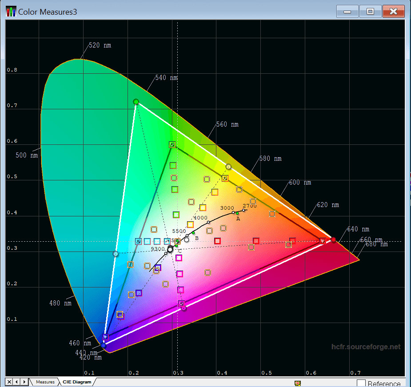411x387 pixels.
Task: Click the blue primary reference point near 460 nm
Action: [104, 345]
